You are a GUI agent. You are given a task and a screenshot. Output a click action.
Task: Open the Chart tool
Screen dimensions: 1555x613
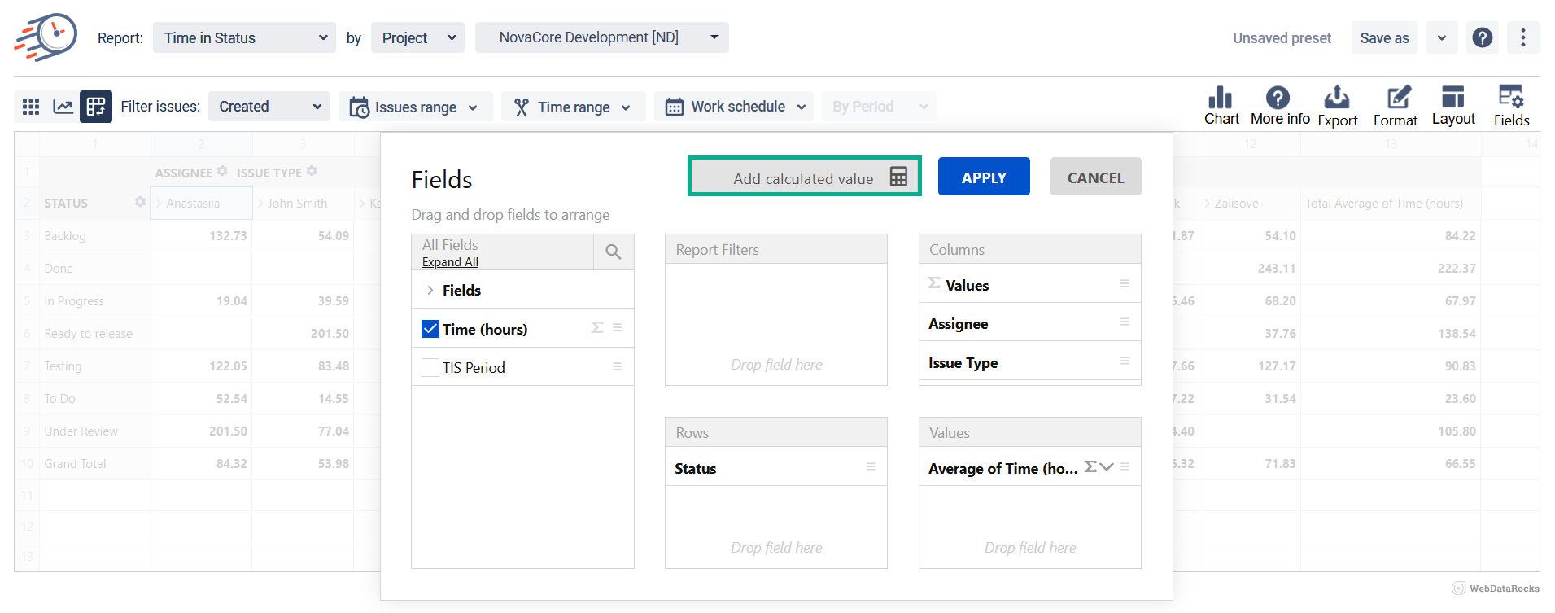1221,106
